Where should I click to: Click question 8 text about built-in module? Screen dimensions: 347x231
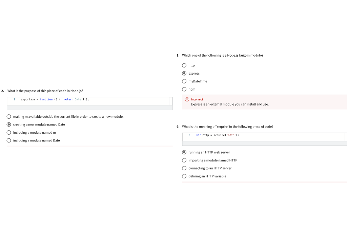[x=222, y=55]
